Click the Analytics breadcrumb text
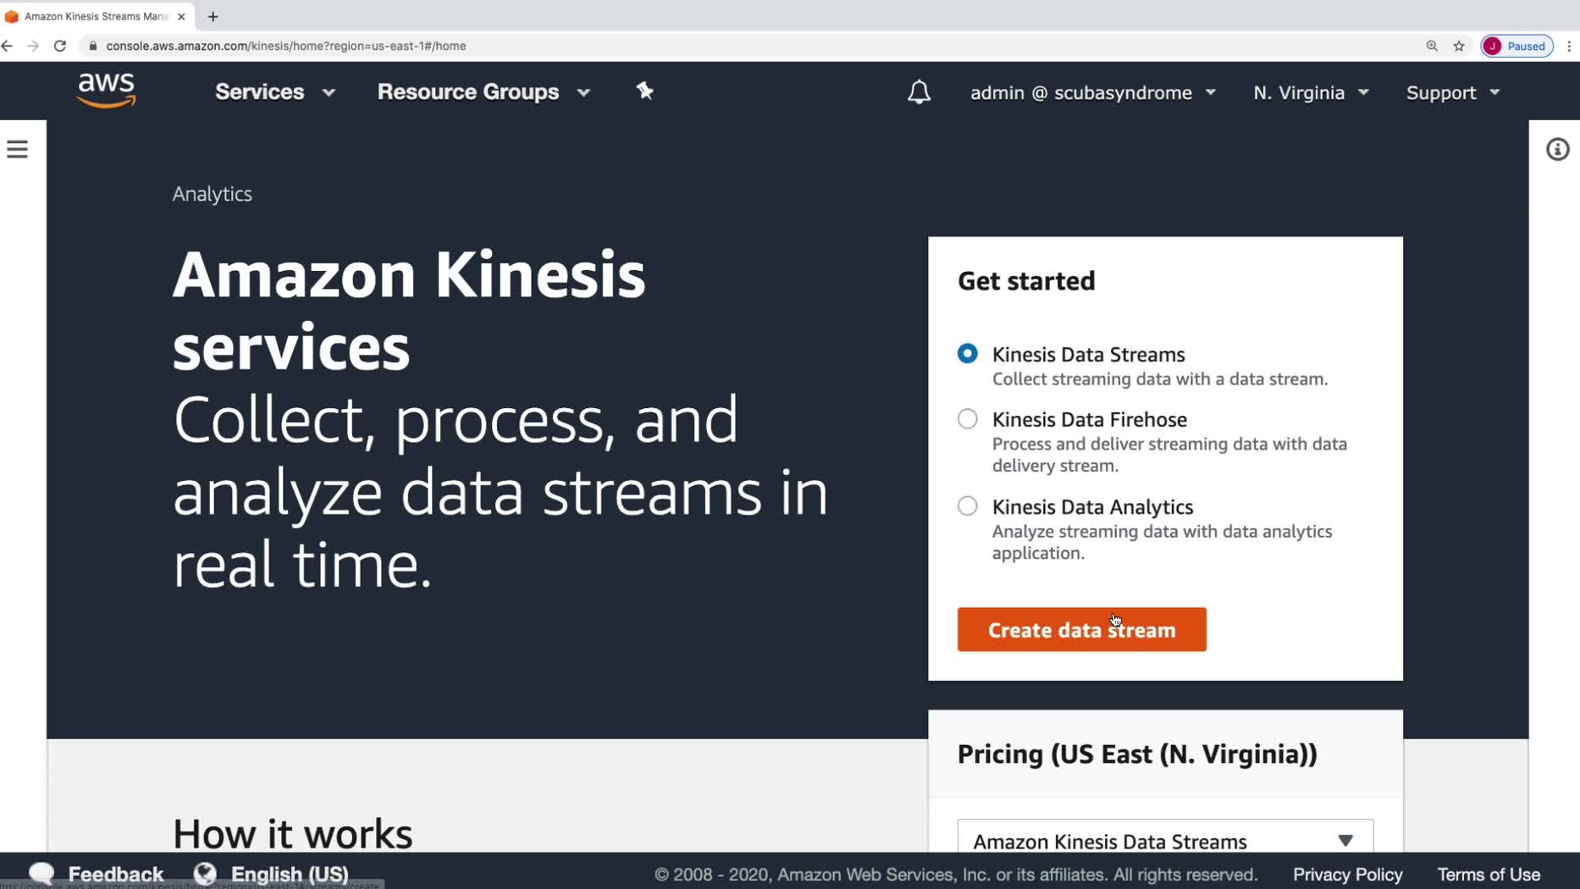 [x=212, y=194]
